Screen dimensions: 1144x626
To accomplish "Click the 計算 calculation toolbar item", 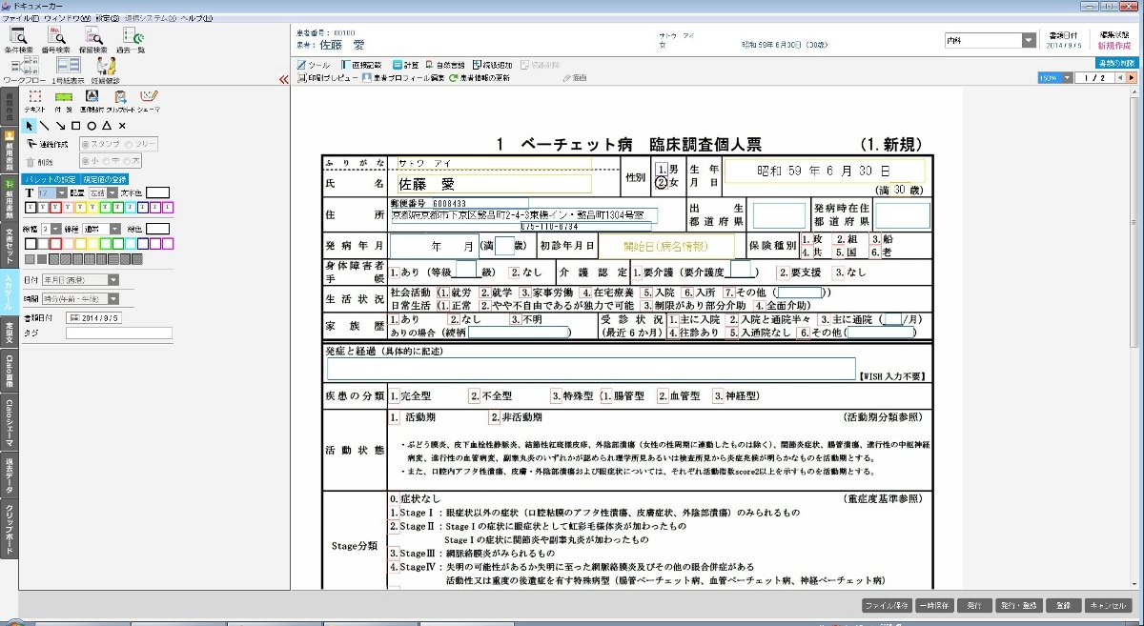I will pos(404,65).
